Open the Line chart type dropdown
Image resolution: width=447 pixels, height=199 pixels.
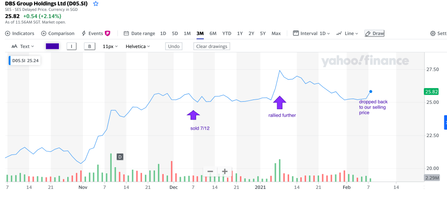pyautogui.click(x=347, y=33)
